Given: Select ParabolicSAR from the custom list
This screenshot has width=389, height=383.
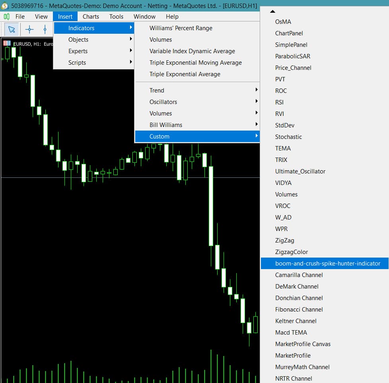Looking at the screenshot, I should point(292,56).
